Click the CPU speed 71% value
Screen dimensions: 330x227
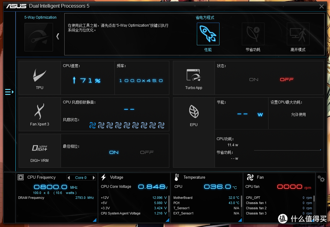click(87, 80)
